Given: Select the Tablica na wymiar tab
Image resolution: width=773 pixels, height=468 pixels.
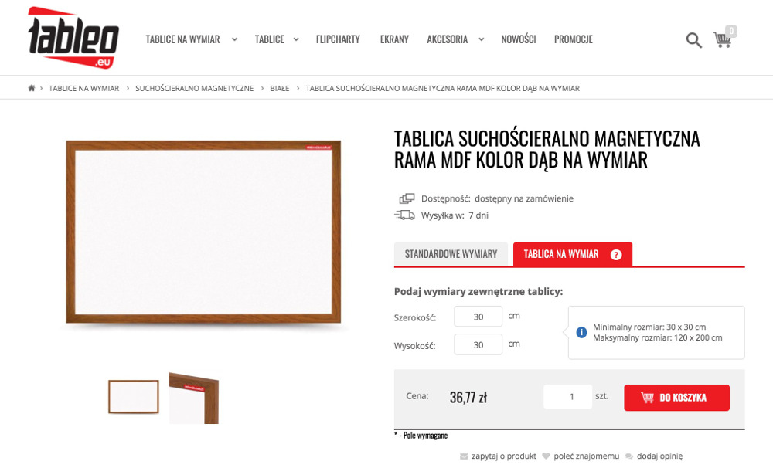Looking at the screenshot, I should coord(561,254).
